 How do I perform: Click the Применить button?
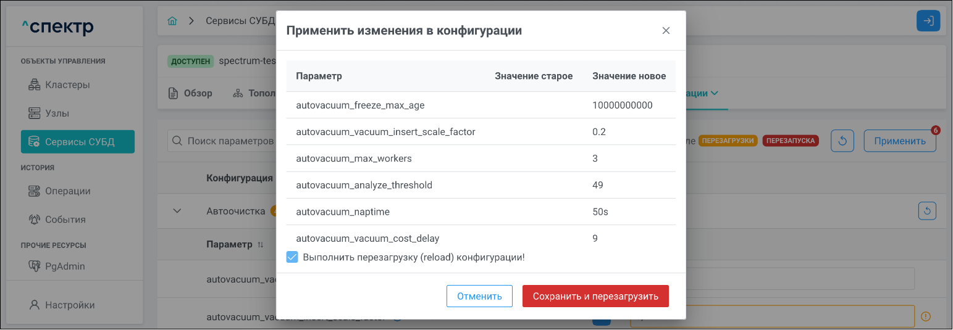[x=900, y=141]
